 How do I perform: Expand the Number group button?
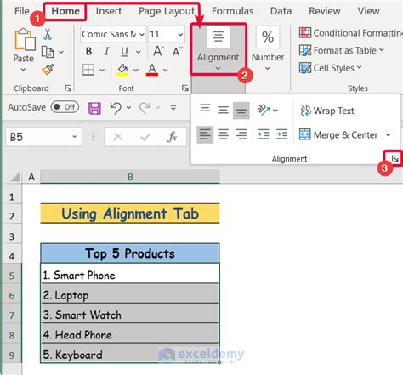pos(268,48)
